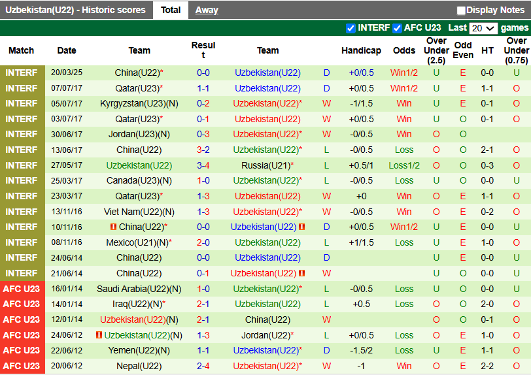
Task: Open Yemen(U22)(N) team link
Action: click(x=139, y=350)
